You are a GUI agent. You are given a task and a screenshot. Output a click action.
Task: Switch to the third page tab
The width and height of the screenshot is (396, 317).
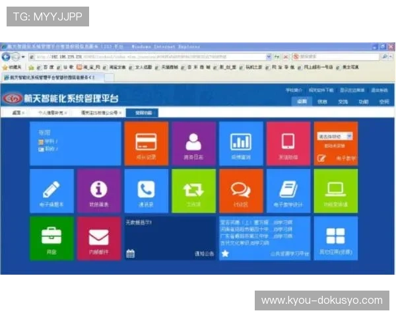(x=99, y=113)
